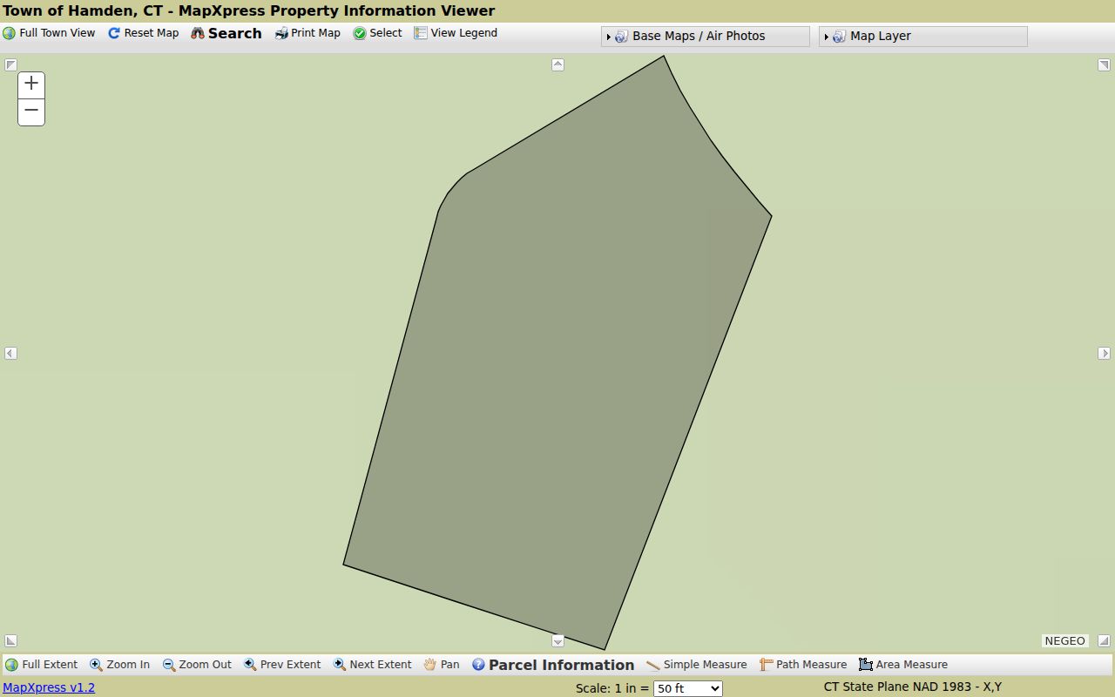
Task: Expand the Map Layer panel
Action: tap(923, 36)
